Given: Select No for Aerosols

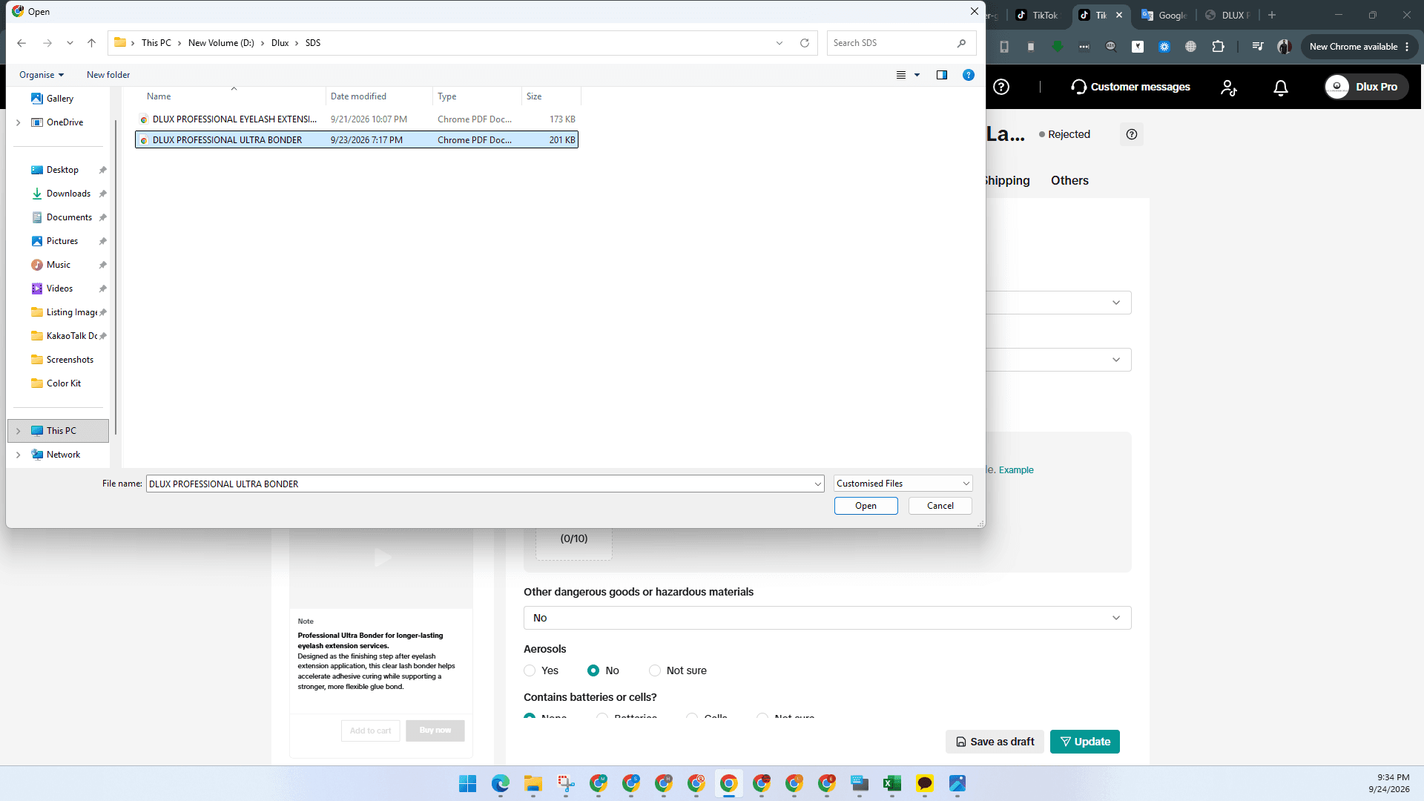Looking at the screenshot, I should pyautogui.click(x=593, y=670).
